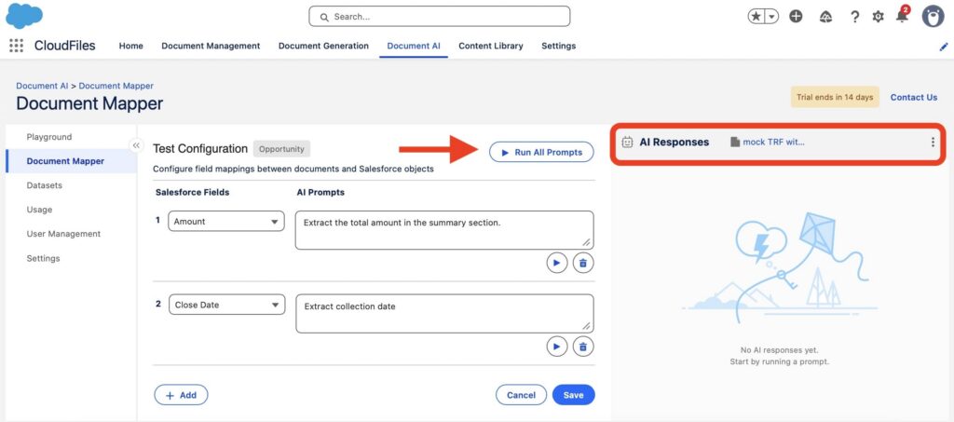Screen dimensions: 954x422
Task: Open Usage in the sidebar
Action: (x=39, y=210)
